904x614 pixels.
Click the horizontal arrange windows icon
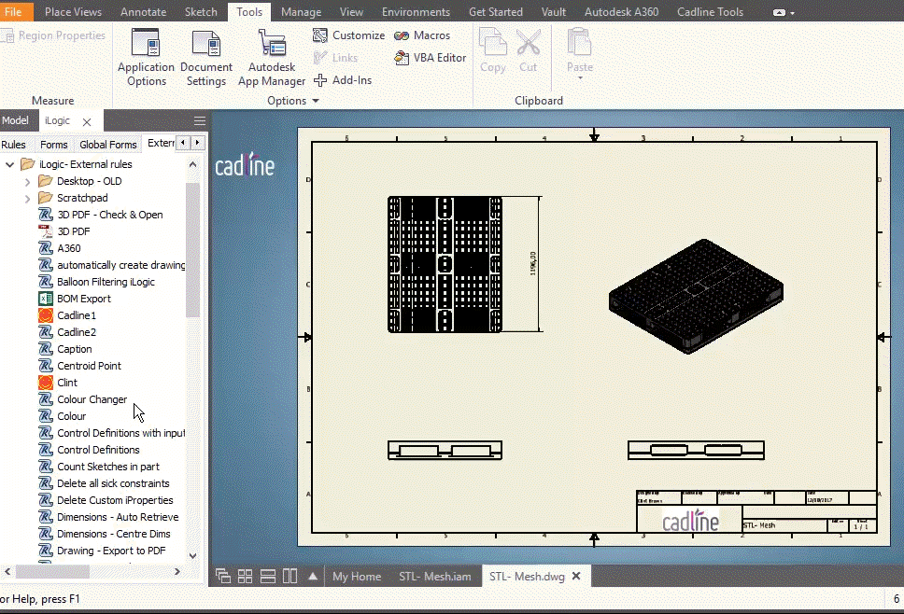tap(267, 576)
